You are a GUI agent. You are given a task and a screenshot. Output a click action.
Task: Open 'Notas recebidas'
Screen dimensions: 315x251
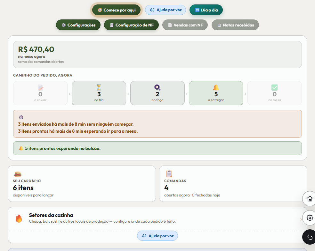[x=235, y=25]
